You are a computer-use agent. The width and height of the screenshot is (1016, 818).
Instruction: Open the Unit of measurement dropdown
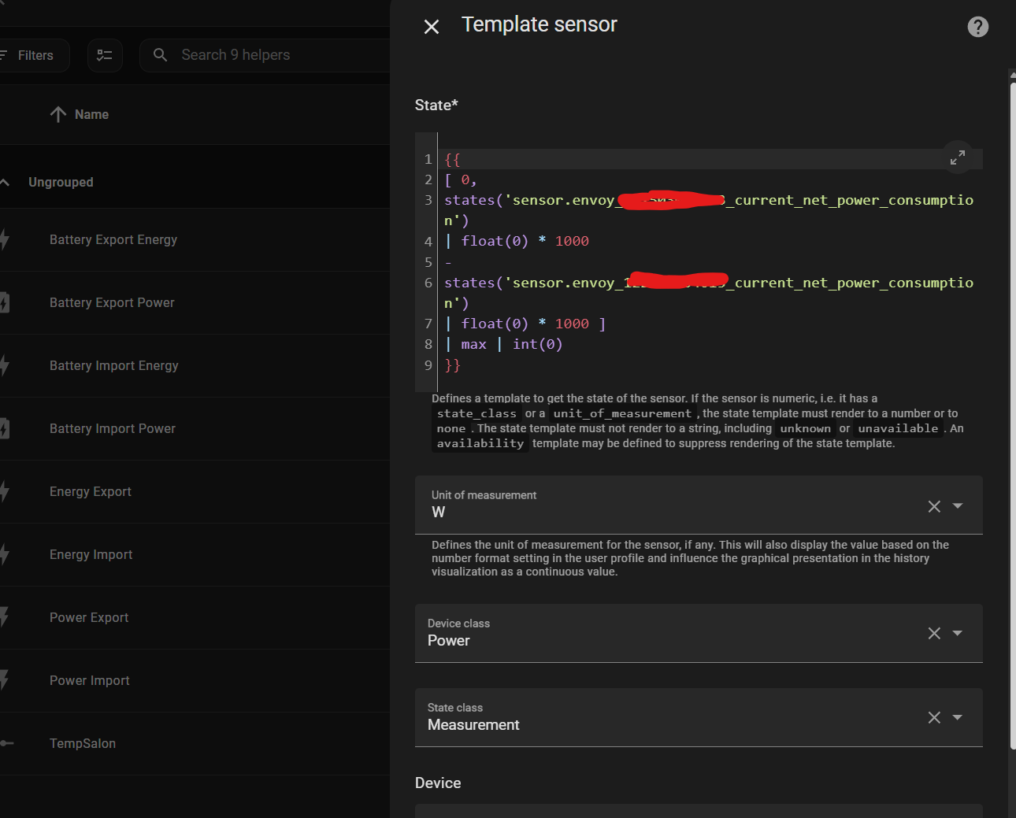pos(958,505)
